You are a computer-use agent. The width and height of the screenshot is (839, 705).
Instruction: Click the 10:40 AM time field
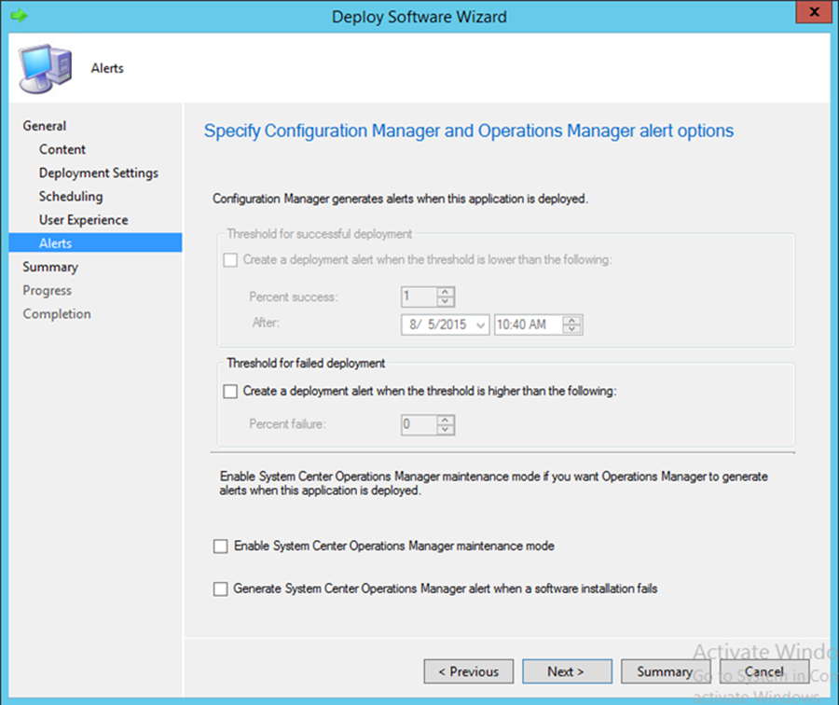tap(529, 325)
